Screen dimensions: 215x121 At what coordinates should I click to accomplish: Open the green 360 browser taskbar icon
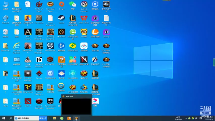click(62, 118)
